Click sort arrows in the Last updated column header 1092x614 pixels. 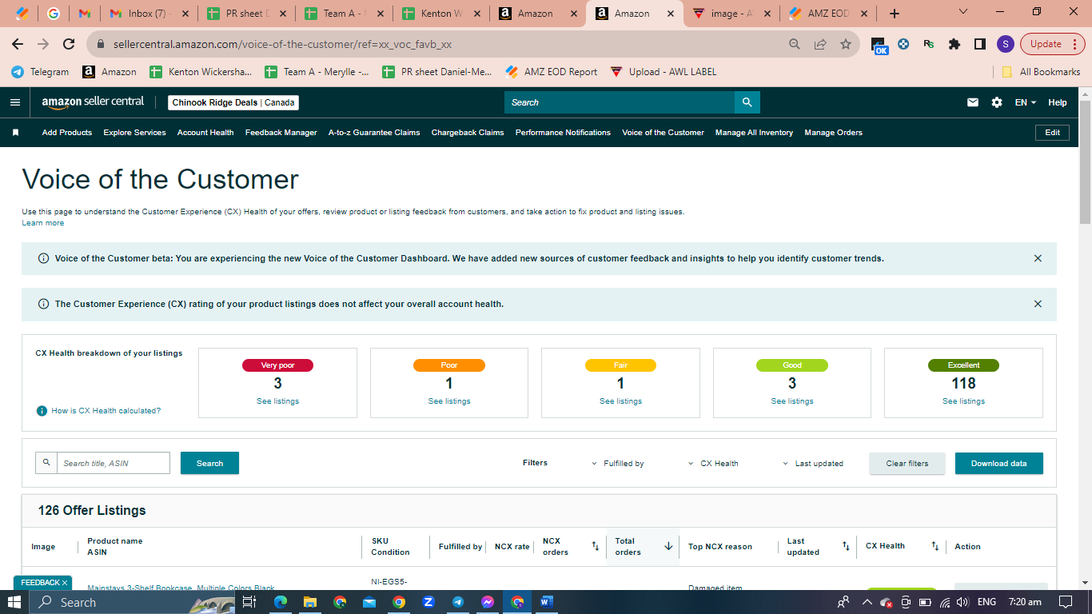[x=846, y=546]
